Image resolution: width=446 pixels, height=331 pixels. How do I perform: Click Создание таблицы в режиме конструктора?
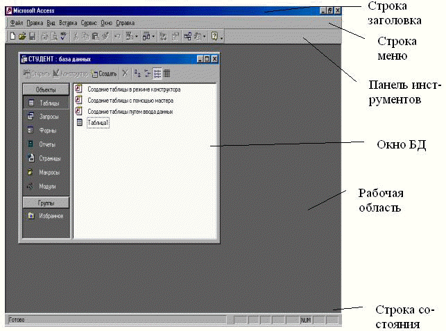point(134,90)
